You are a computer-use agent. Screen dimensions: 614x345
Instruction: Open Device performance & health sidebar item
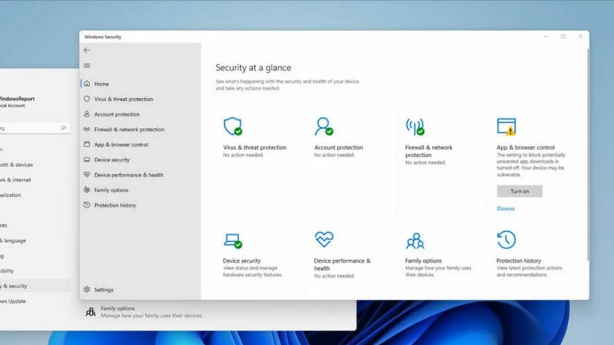(128, 175)
